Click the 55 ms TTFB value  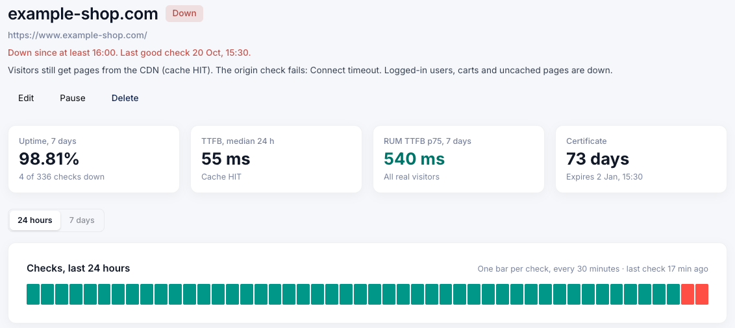[226, 159]
